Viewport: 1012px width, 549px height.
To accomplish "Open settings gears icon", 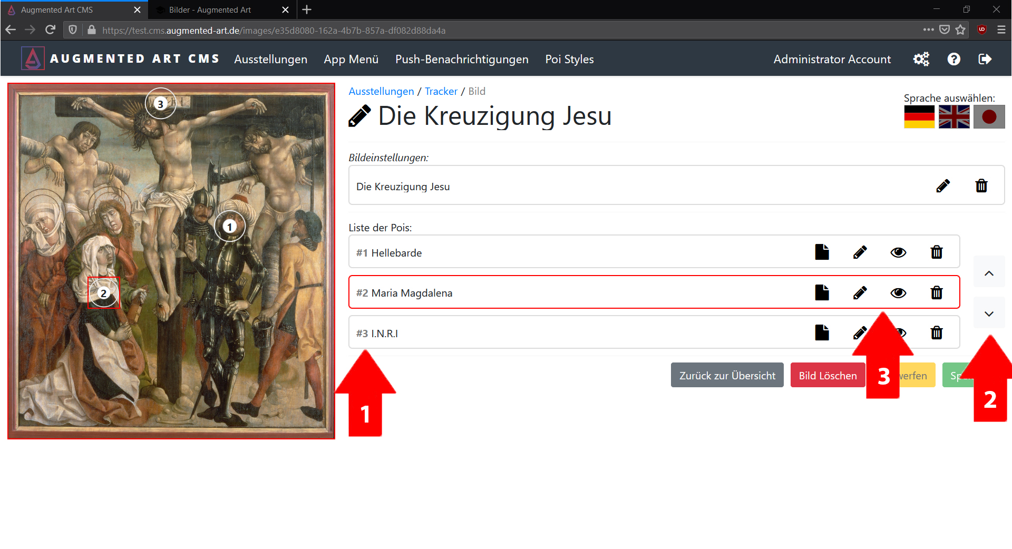I will (x=921, y=59).
